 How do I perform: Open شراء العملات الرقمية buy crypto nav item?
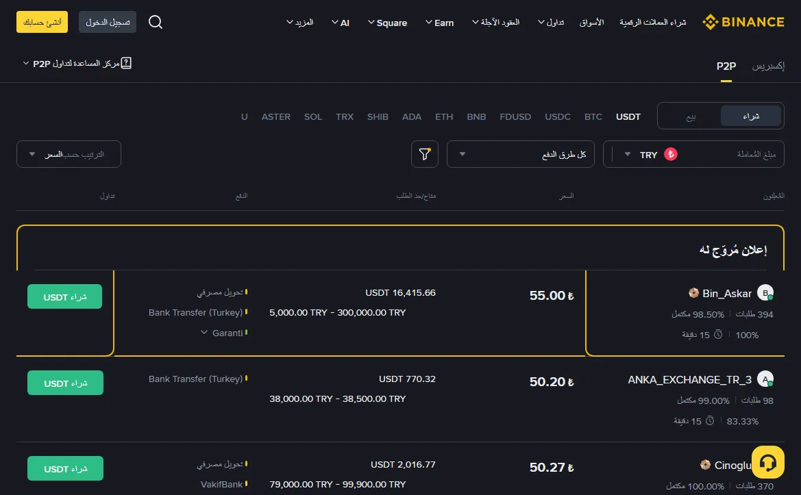pos(653,23)
